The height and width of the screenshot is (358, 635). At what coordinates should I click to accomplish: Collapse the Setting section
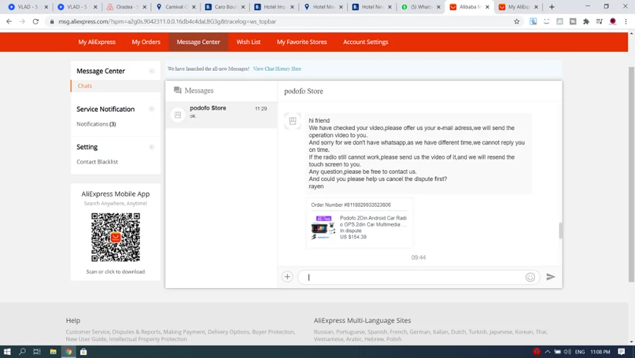click(152, 147)
